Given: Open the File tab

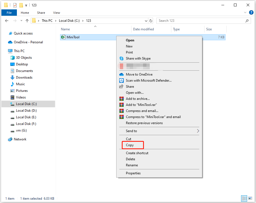Looking at the screenshot, I should pos(9,13).
